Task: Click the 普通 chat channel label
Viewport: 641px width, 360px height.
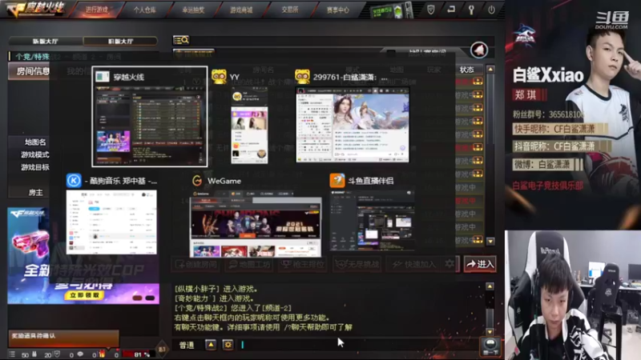Action: tap(187, 346)
